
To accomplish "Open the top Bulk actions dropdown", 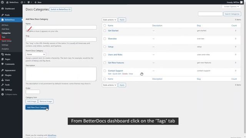I will [x=110, y=20].
